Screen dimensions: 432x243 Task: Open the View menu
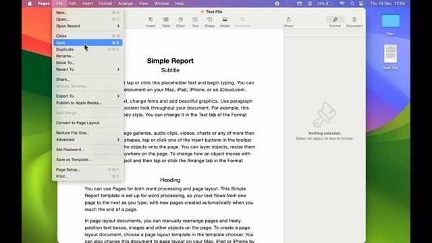click(143, 3)
